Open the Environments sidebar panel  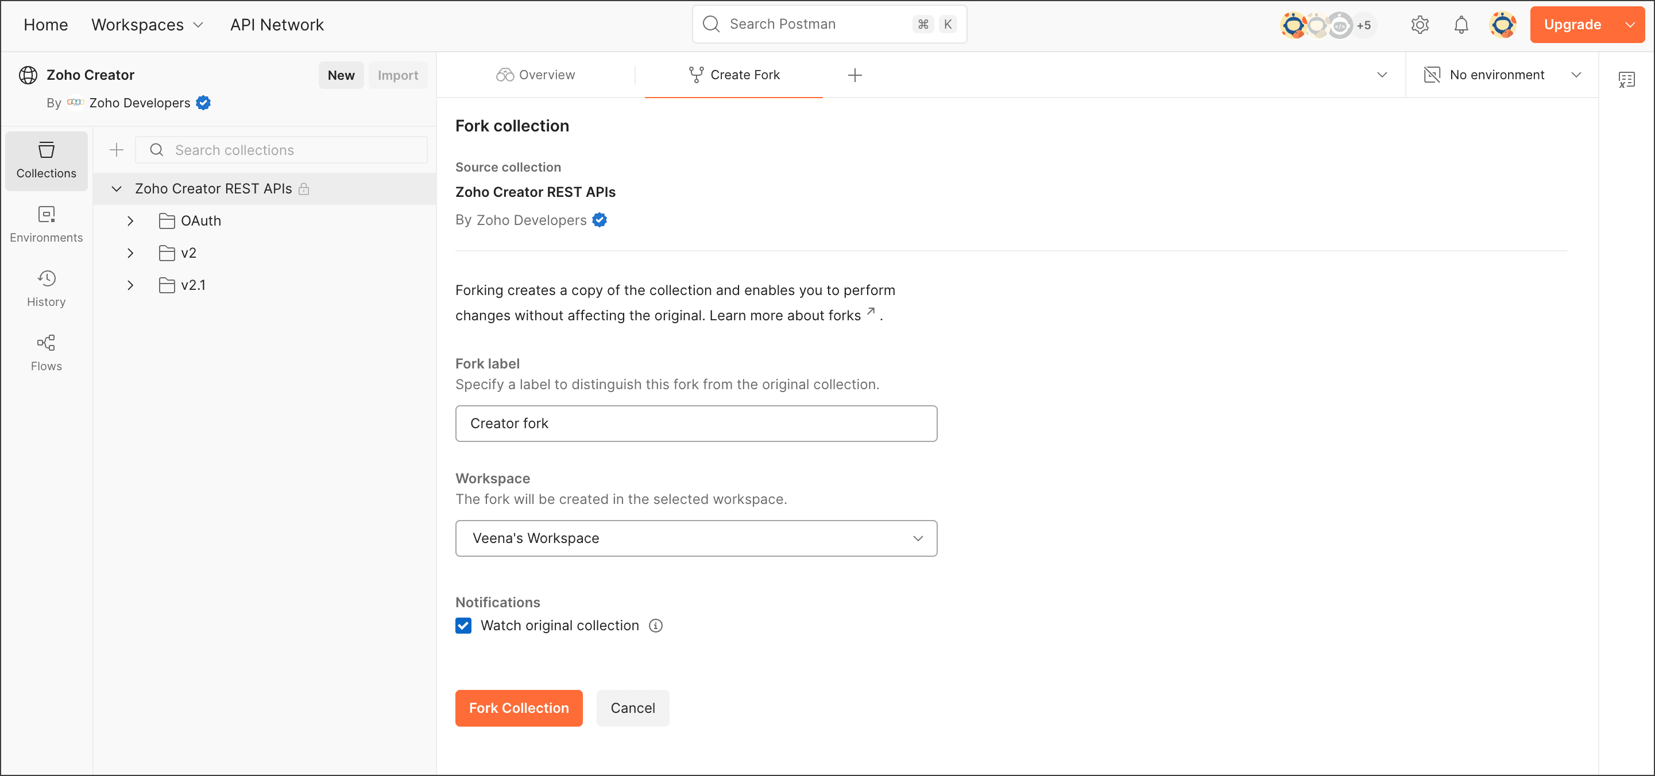(47, 224)
